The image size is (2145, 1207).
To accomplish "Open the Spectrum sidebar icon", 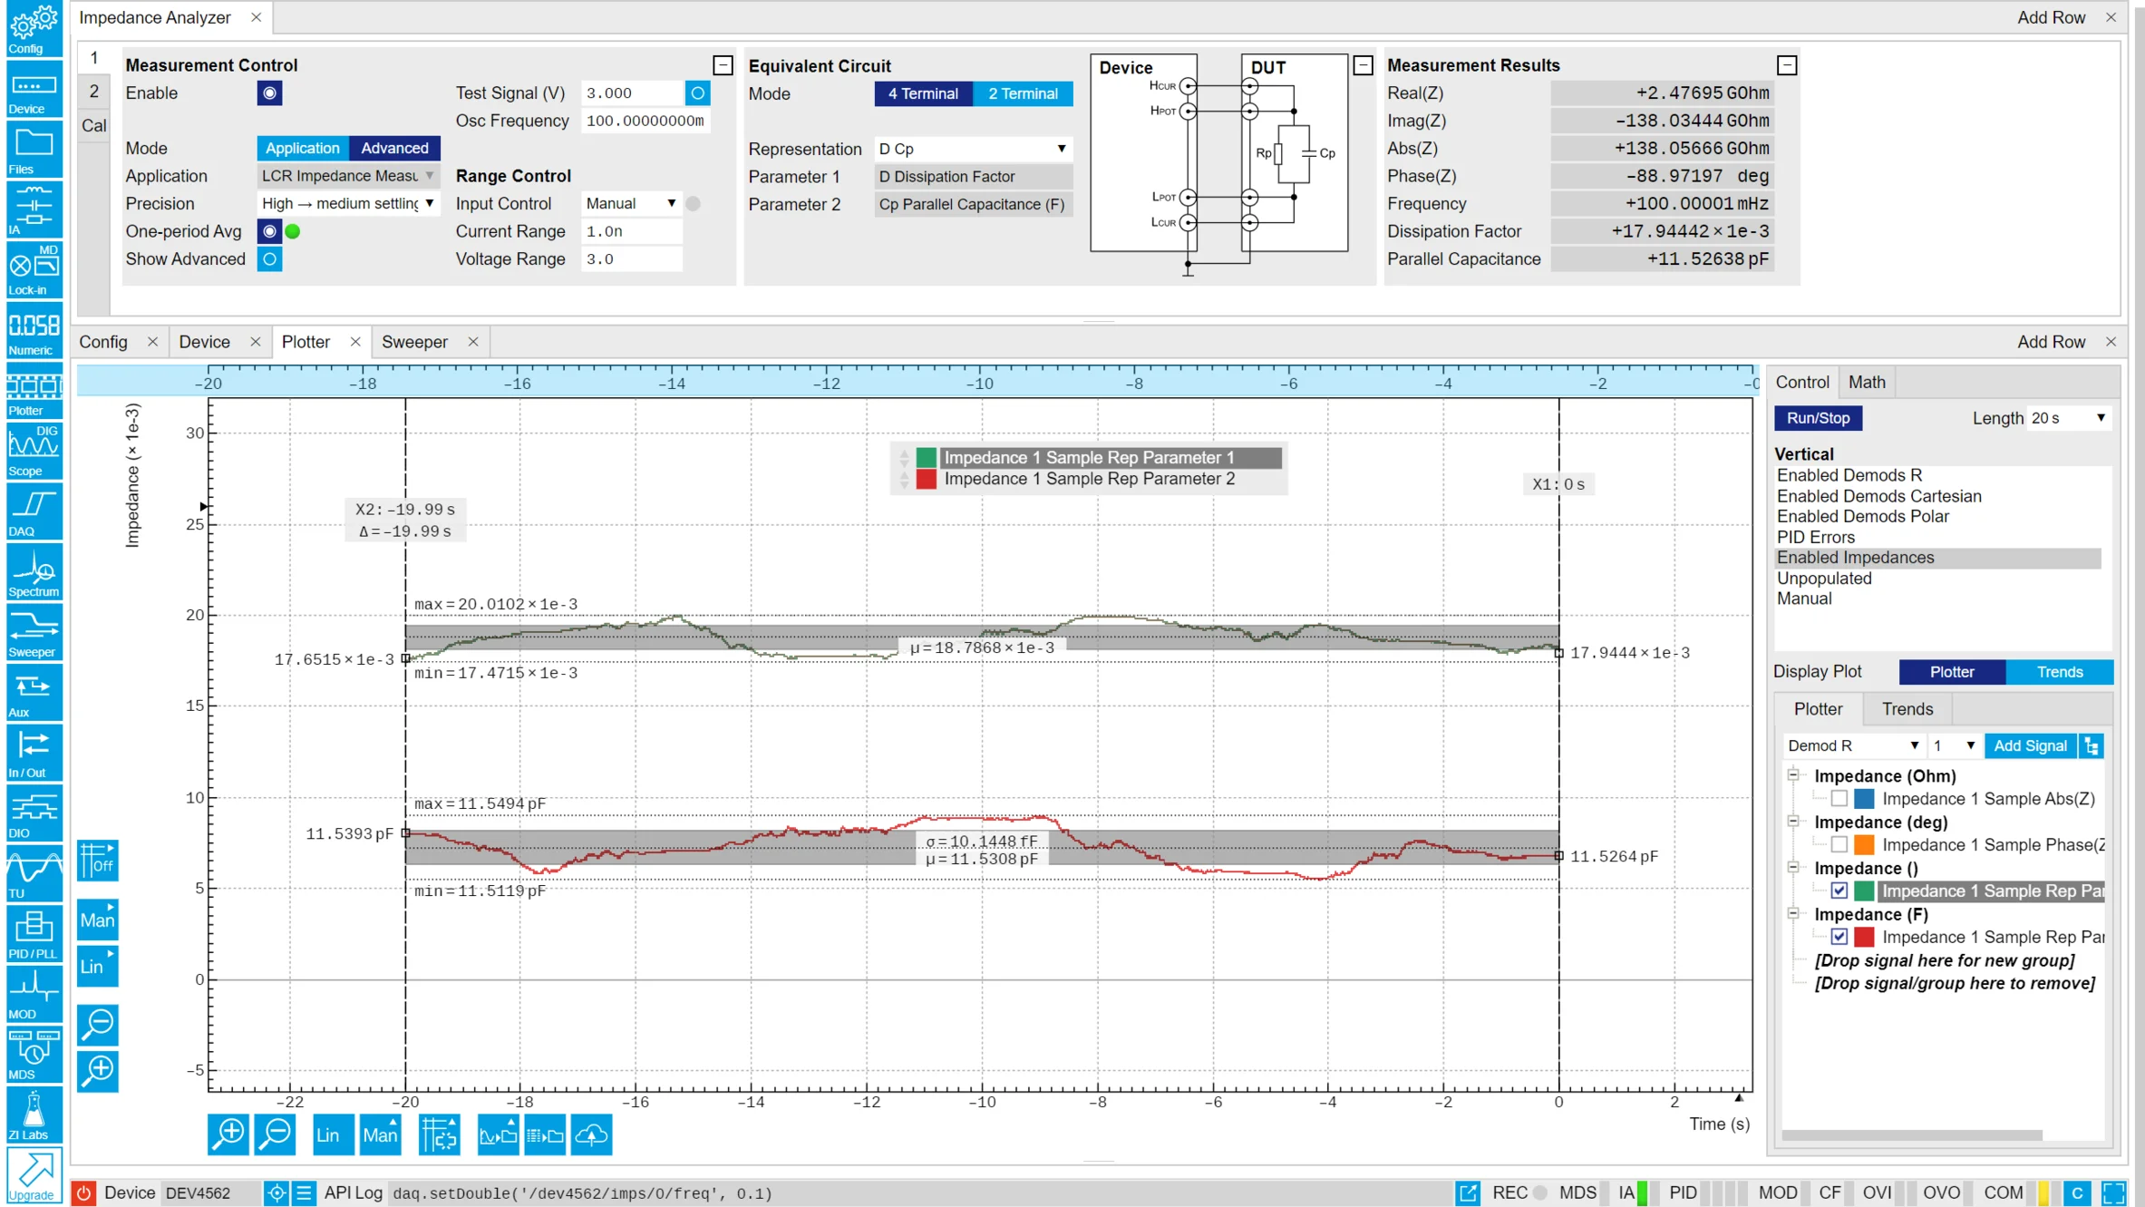I will [34, 571].
